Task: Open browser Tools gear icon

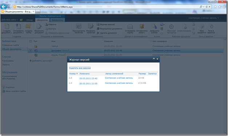Action: [x=224, y=7]
